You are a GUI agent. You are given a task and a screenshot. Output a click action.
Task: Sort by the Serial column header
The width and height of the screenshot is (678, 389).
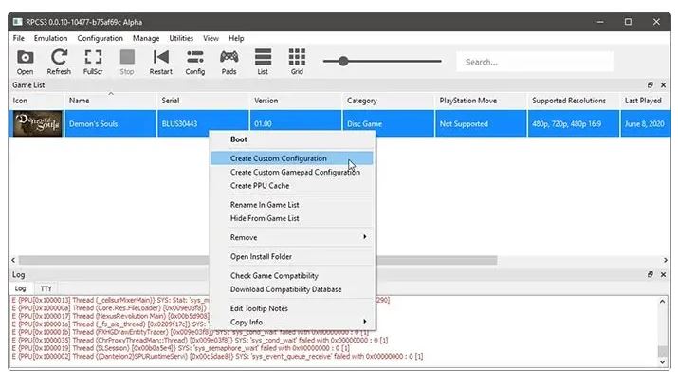(x=203, y=101)
